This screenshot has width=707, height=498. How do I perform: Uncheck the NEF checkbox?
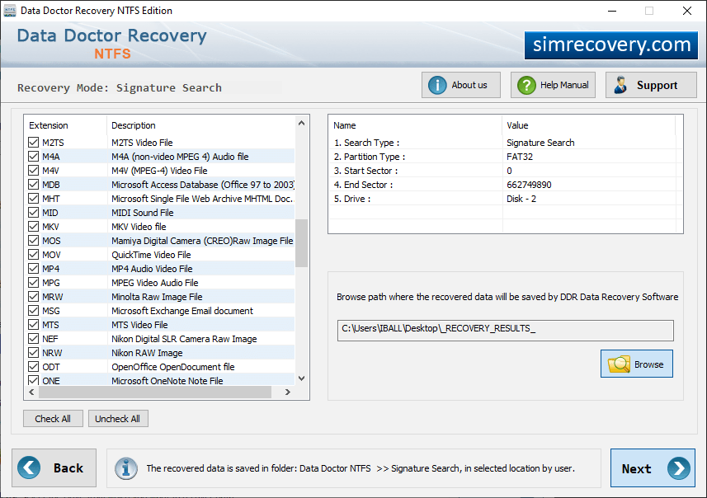(33, 339)
